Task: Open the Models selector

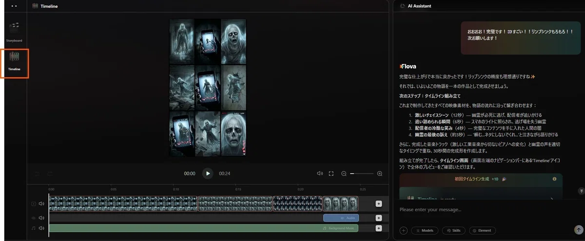Action: 425,230
